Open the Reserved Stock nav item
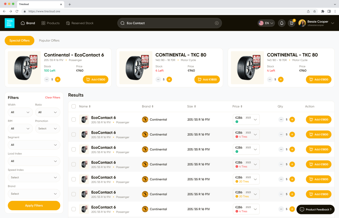The image size is (339, 218). tap(80, 23)
